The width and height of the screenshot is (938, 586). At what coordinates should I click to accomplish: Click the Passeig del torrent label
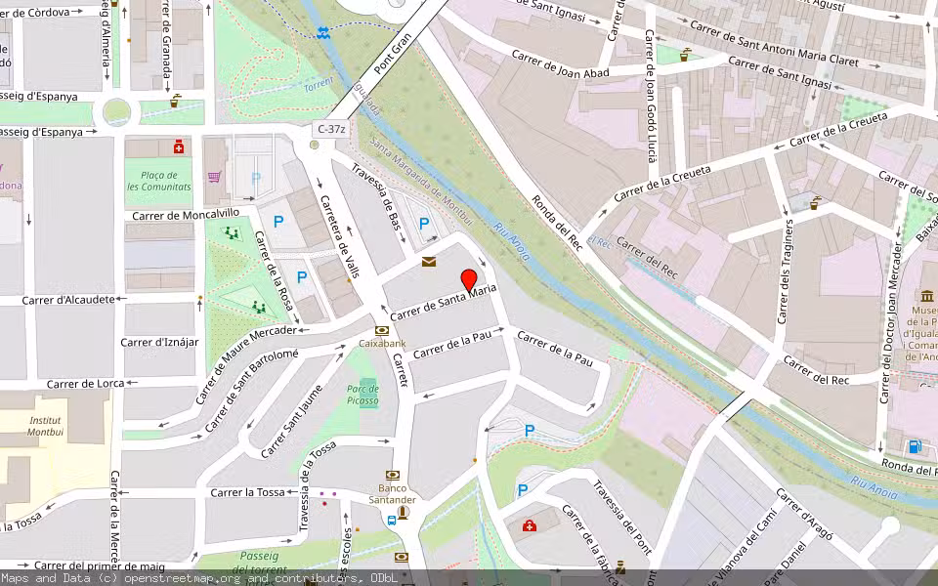[260, 563]
